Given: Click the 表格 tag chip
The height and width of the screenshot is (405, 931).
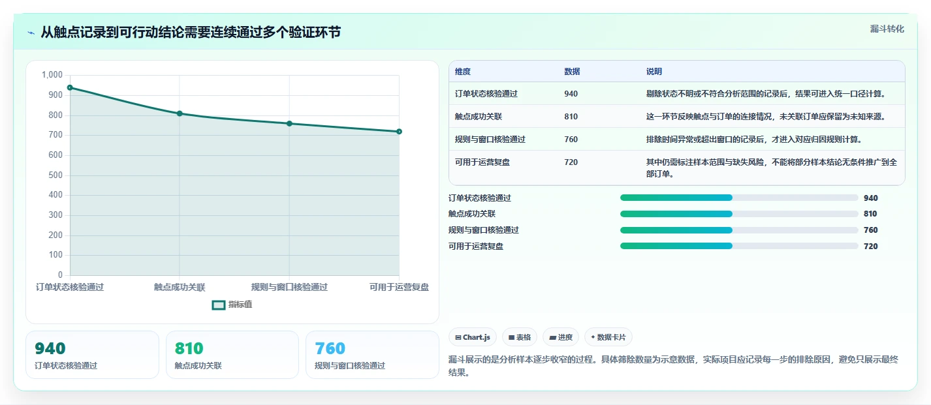Looking at the screenshot, I should (x=520, y=337).
